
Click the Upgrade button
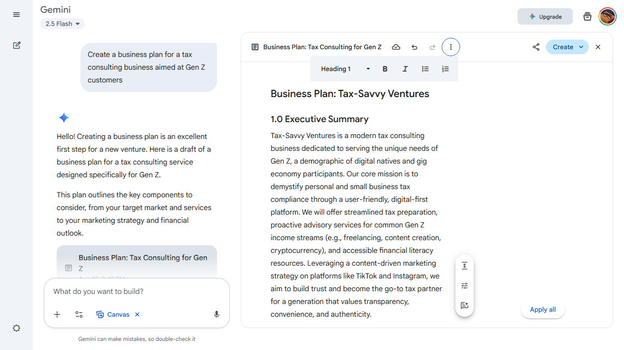(545, 16)
